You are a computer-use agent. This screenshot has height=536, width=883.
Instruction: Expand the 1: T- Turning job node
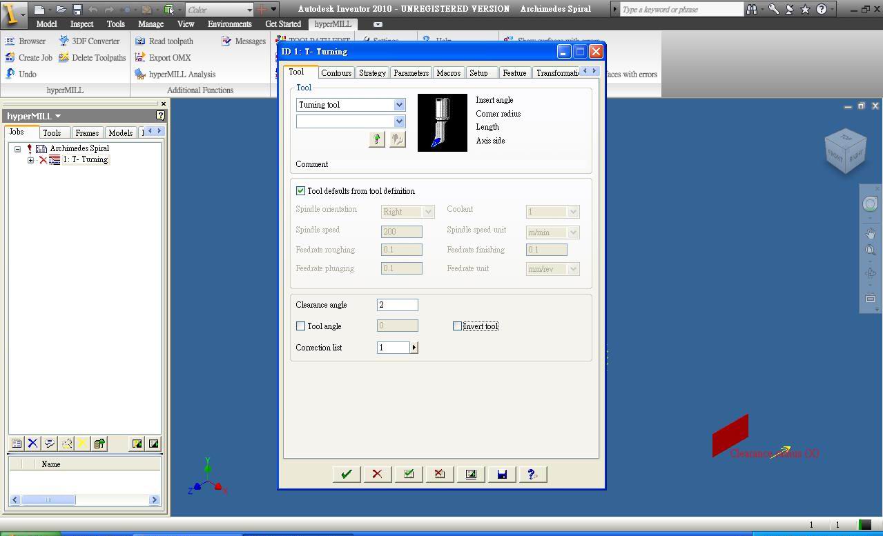point(30,160)
